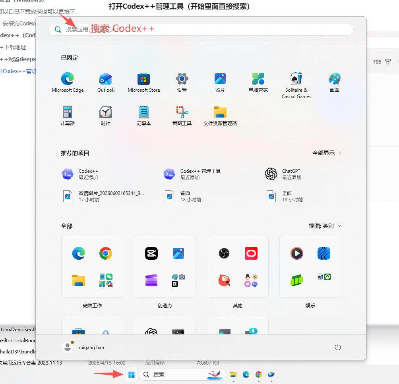
Task: Open 文件资源管理器 from pinned apps
Action: coord(220,116)
